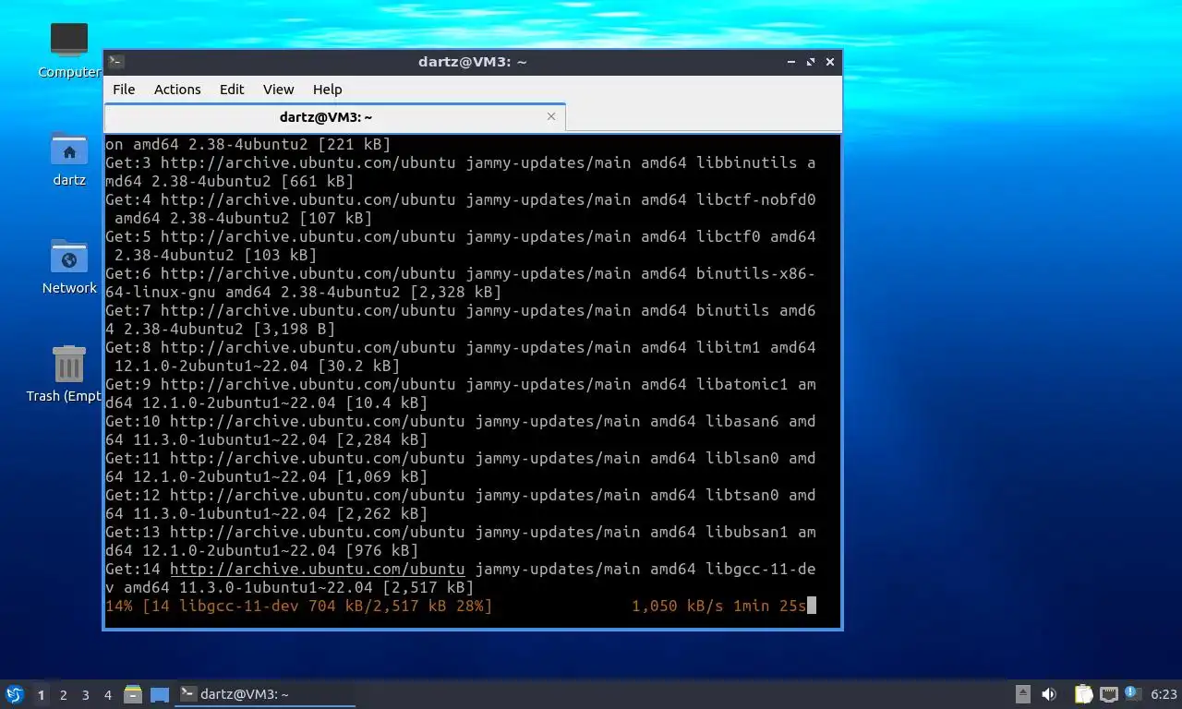The width and height of the screenshot is (1182, 709).
Task: Open the update notifier tray icon
Action: [1132, 693]
